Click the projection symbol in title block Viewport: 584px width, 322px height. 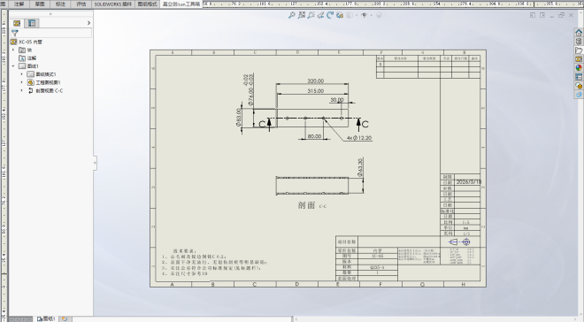(x=459, y=242)
